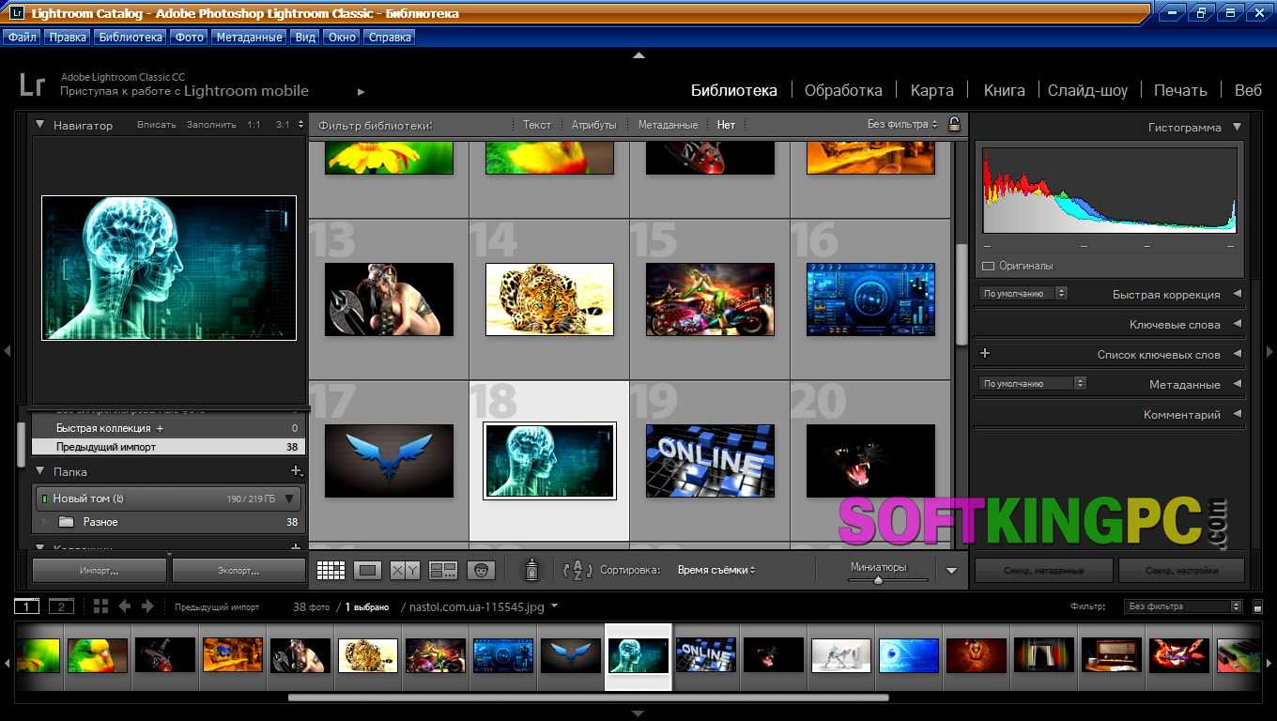Screen dimensions: 1277x721
Task: Expand Комментарий panel
Action: click(1237, 414)
